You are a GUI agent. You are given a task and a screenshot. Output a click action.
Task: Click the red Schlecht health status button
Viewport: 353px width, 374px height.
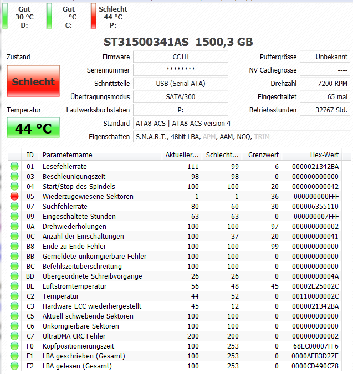click(33, 81)
